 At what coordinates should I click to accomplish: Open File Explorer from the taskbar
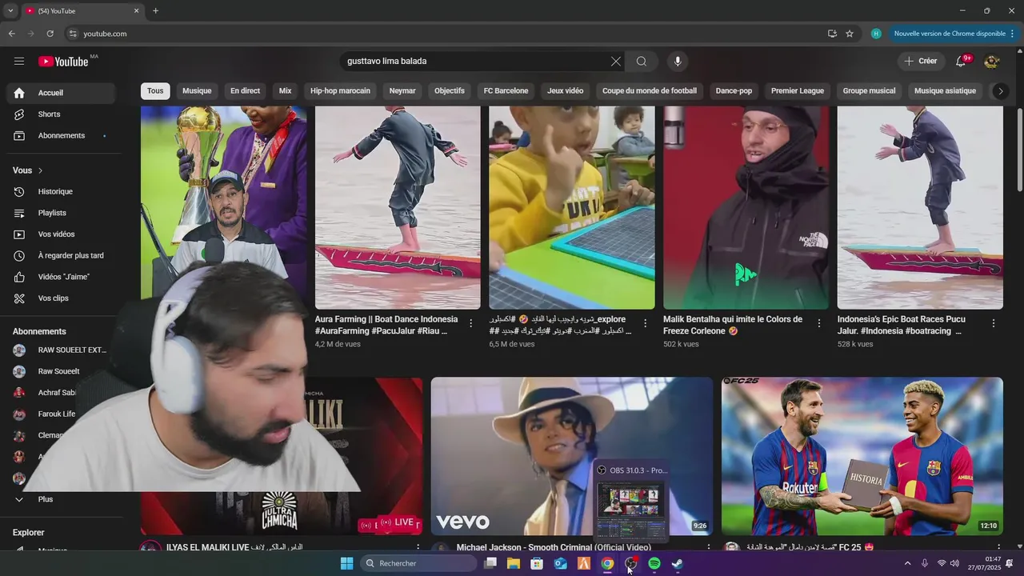tap(514, 564)
